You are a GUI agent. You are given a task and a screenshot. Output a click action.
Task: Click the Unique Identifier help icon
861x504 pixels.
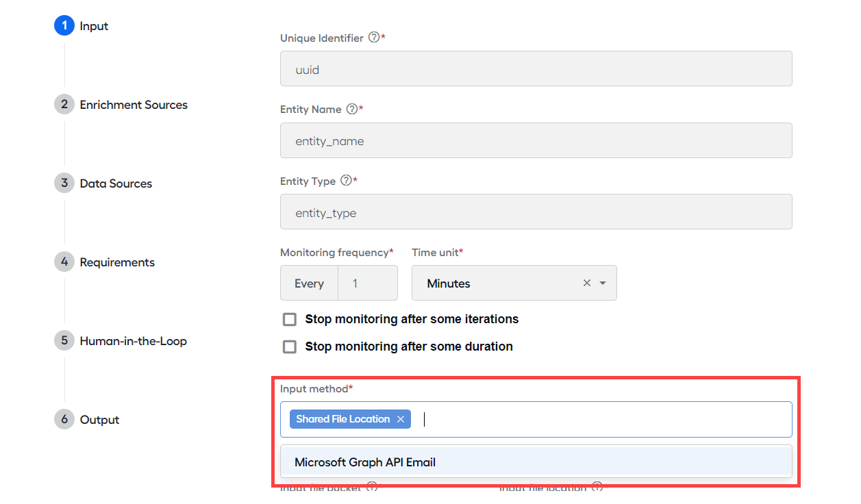tap(374, 38)
